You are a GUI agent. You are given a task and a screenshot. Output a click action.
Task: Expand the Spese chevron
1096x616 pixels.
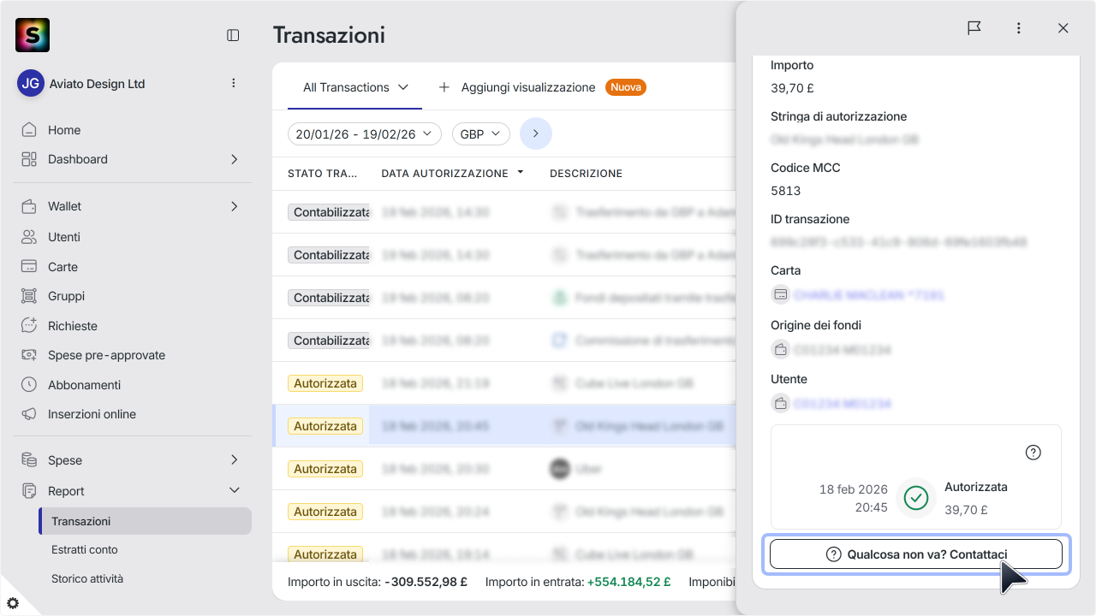point(234,460)
